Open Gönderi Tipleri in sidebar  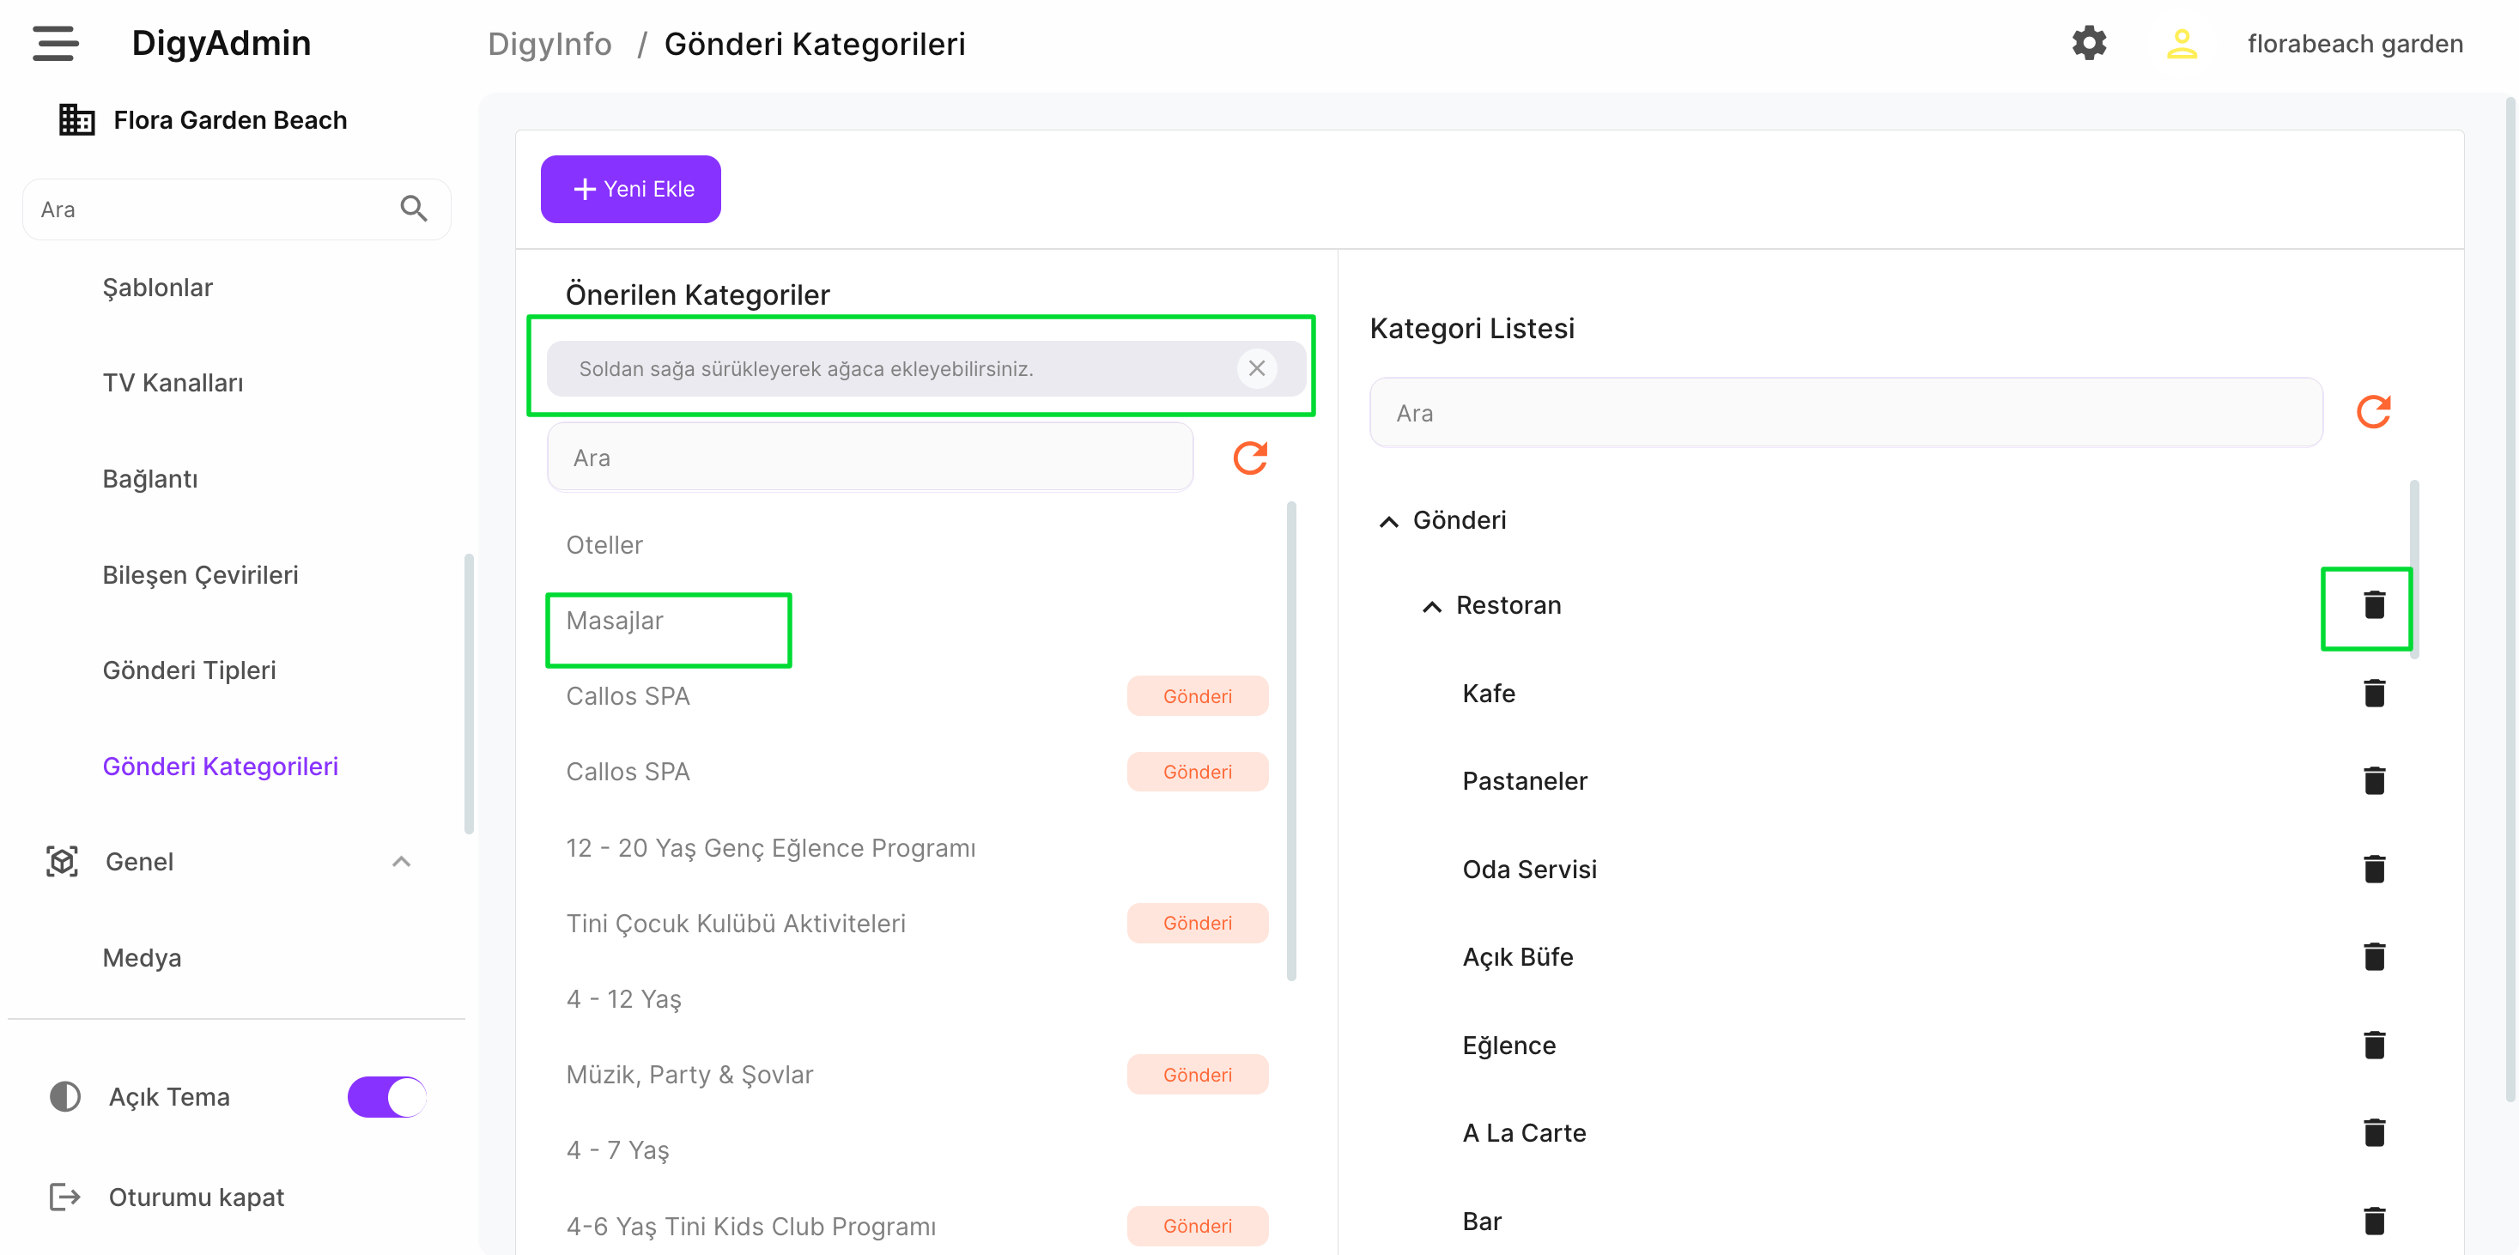[190, 670]
